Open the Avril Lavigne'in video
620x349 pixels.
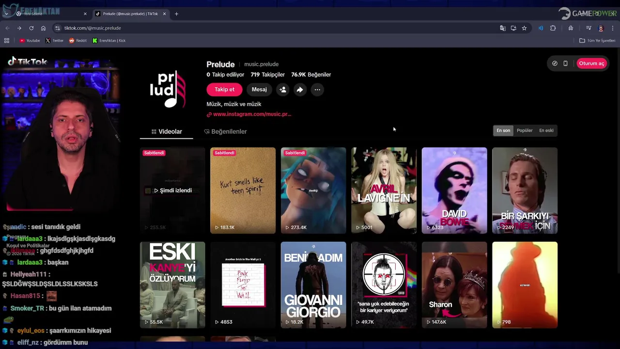pyautogui.click(x=384, y=190)
